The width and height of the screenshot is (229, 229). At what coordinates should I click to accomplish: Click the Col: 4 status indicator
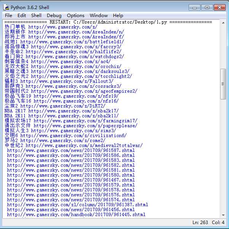[218, 223]
